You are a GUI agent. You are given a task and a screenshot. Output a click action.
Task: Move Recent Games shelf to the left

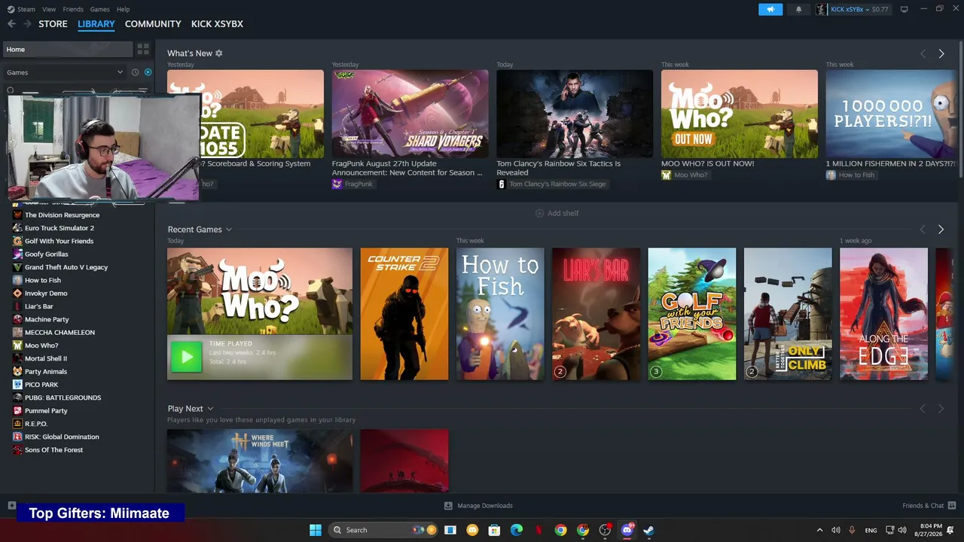click(x=923, y=229)
